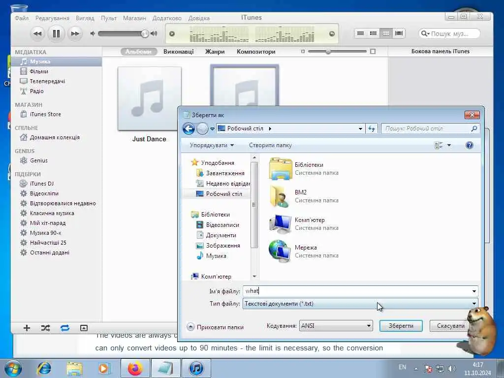Switch iTunes to song list view
The width and height of the screenshot is (504, 378).
[x=360, y=33]
